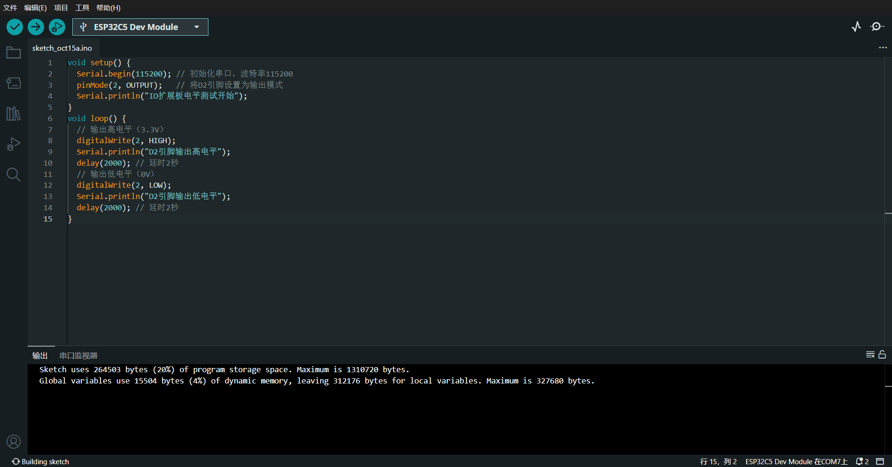Click the Verify sketch checkmark button
This screenshot has height=467, width=892.
click(x=15, y=27)
